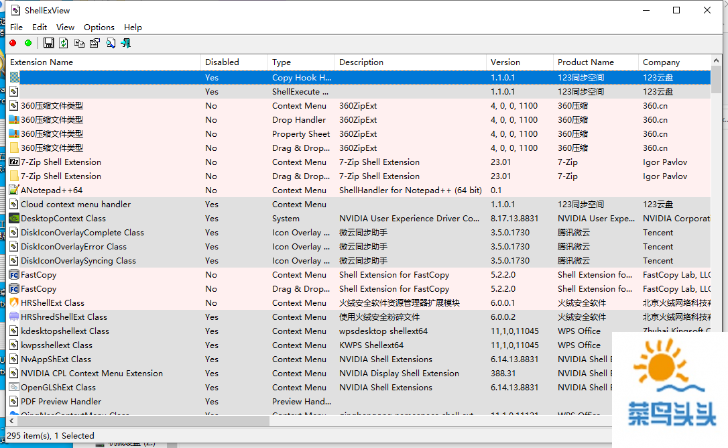
Task: Open the View menu
Action: (x=66, y=27)
